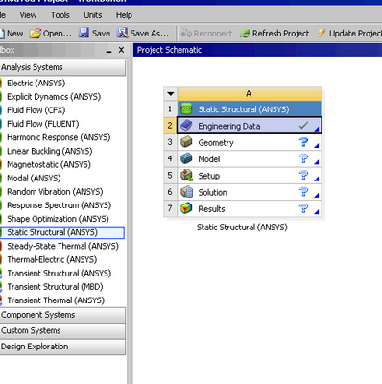The width and height of the screenshot is (382, 384).
Task: Click the Refresh Project icon
Action: [x=245, y=34]
